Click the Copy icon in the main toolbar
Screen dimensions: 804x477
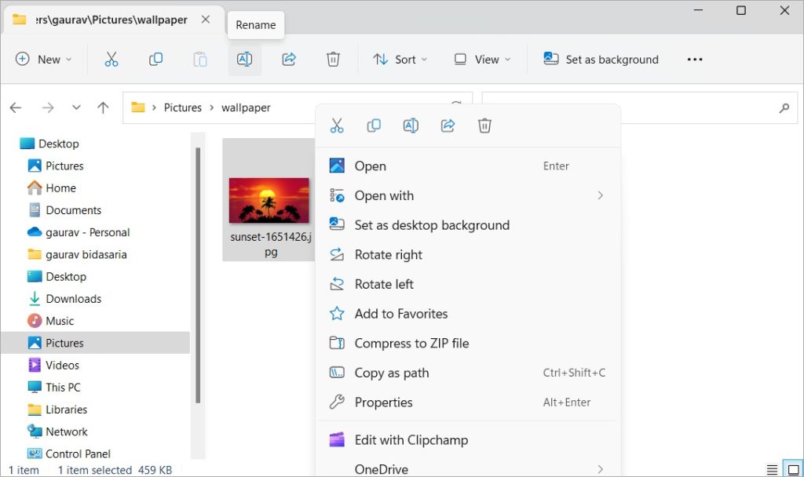pos(155,60)
